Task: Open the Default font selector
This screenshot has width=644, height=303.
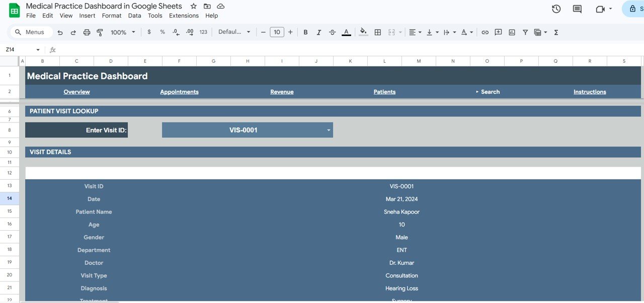Action: (234, 32)
